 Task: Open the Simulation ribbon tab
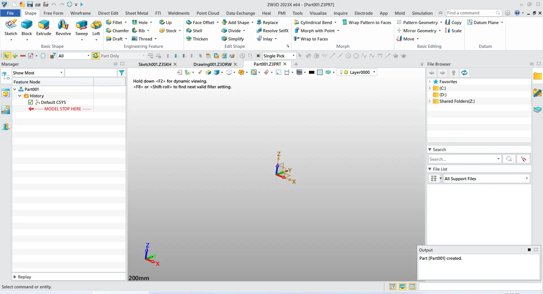pyautogui.click(x=422, y=13)
